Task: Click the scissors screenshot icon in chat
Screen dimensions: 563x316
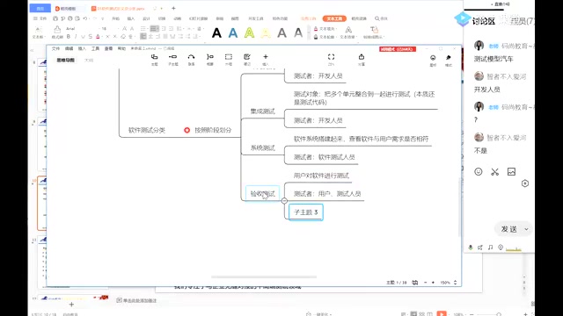Action: pyautogui.click(x=494, y=172)
